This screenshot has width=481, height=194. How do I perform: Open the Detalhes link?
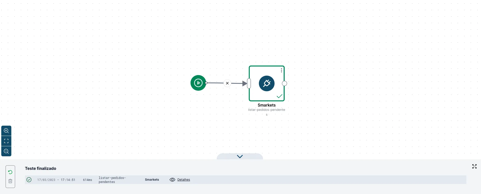tap(184, 180)
